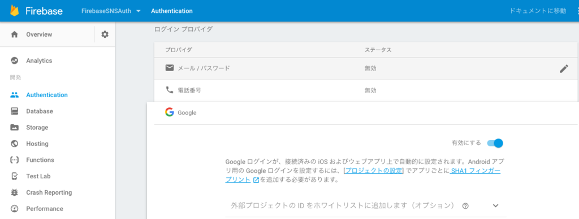Click the Performance gauge icon
Viewport: 579px width, 219px height.
point(14,208)
